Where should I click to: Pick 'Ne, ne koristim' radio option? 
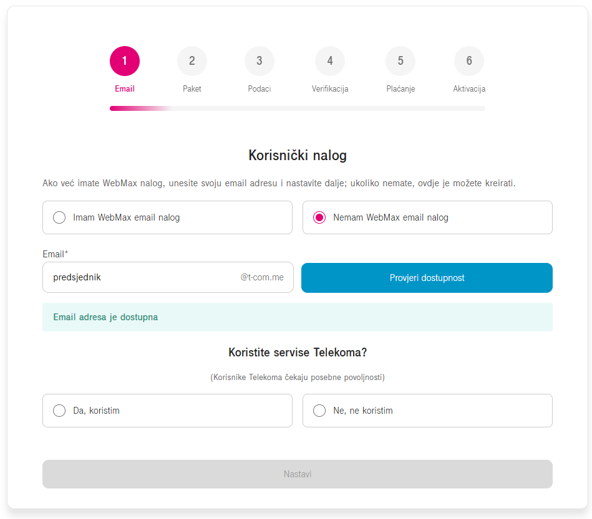(319, 411)
